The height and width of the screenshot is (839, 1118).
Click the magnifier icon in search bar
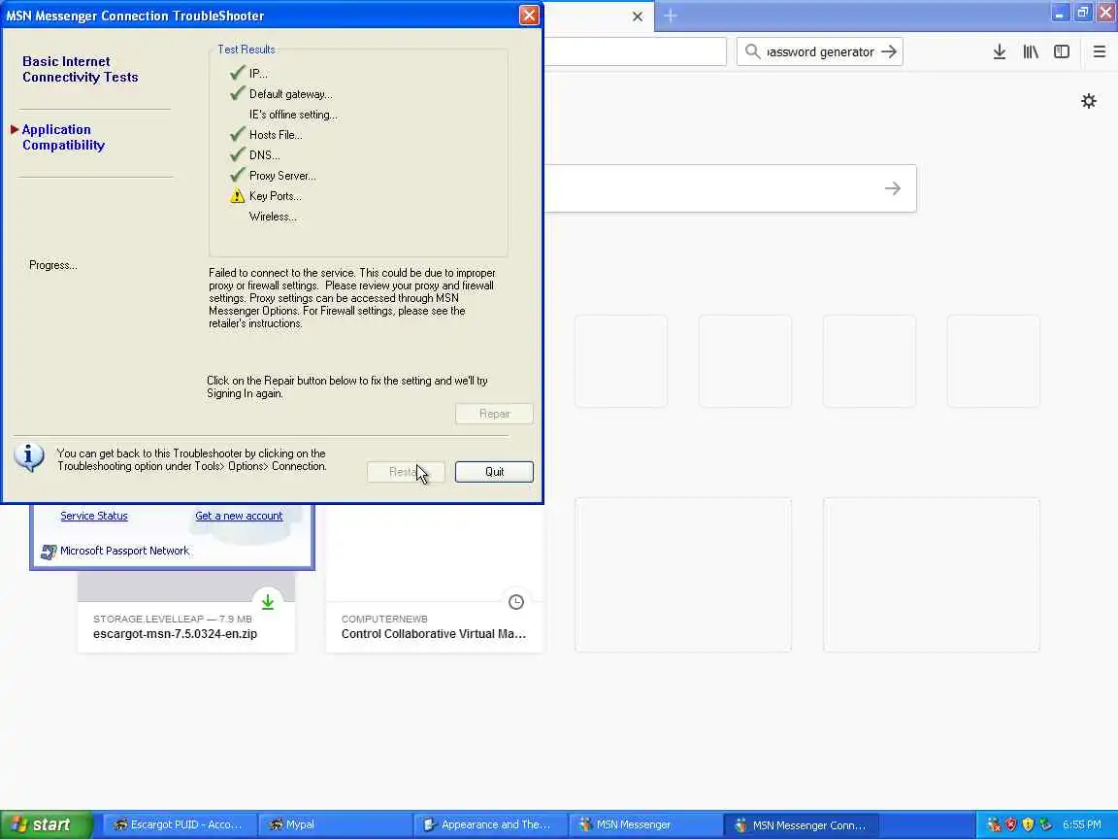click(x=752, y=51)
